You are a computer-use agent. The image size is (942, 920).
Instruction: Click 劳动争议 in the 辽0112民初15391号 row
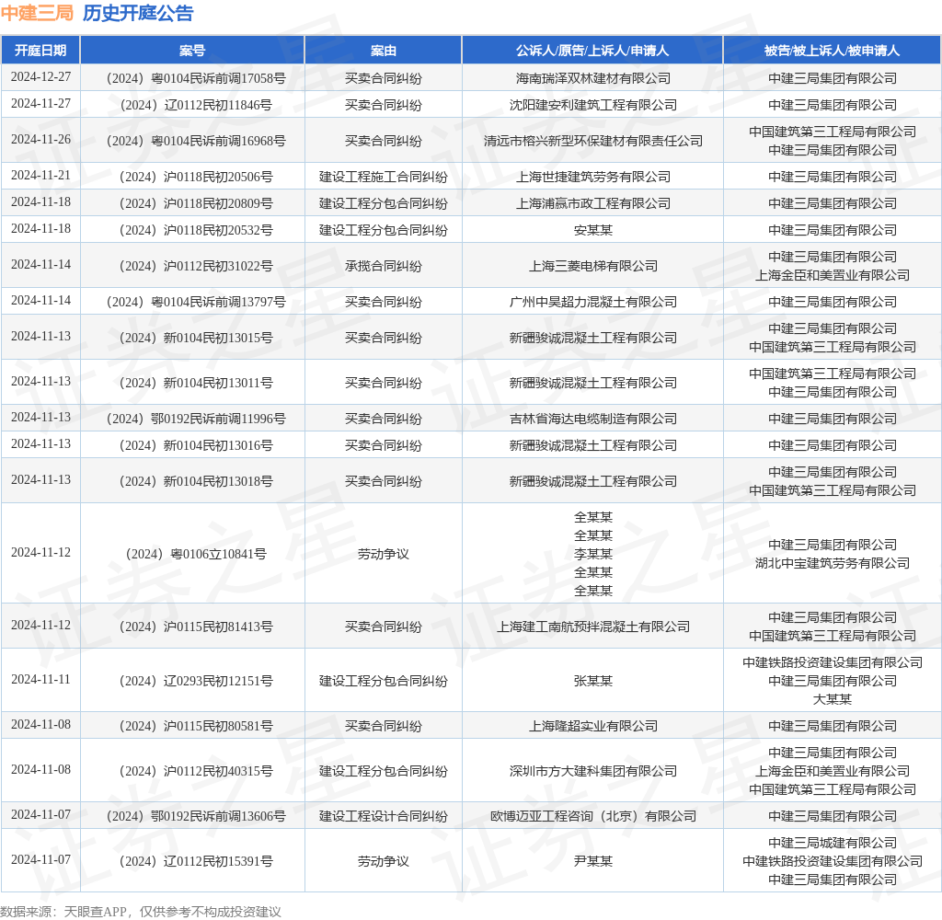click(384, 861)
